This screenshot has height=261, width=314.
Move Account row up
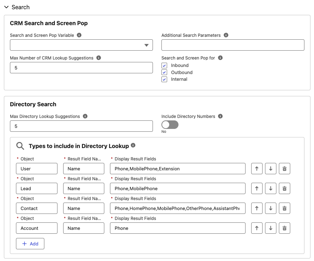[257, 228]
